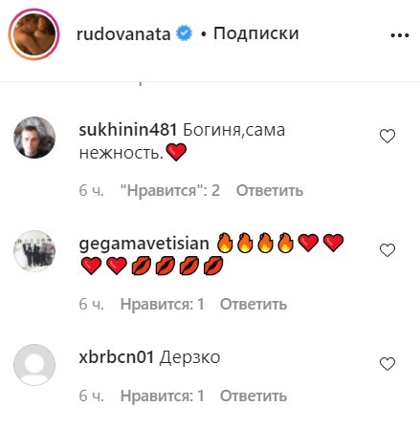Open the sukhinin481 username link
420x428 pixels.
[x=128, y=130]
